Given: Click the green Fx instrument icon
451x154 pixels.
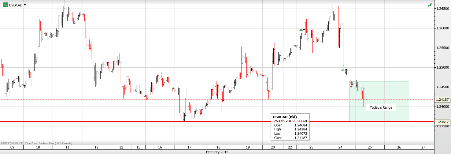Looking at the screenshot, I should click(x=5, y=5).
